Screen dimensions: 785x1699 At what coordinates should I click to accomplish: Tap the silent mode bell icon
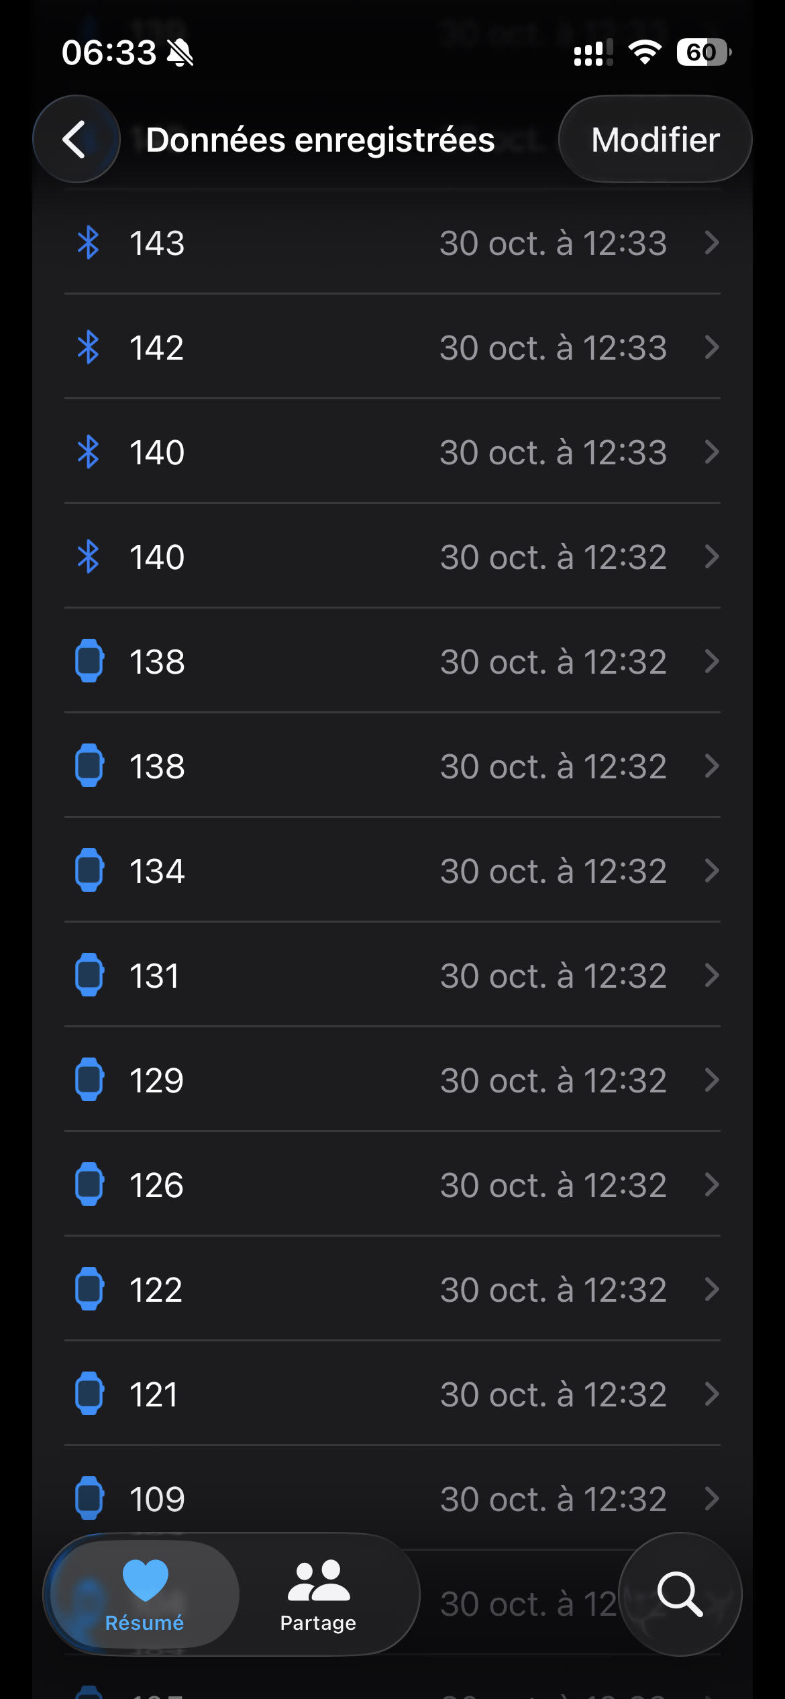[x=180, y=52]
